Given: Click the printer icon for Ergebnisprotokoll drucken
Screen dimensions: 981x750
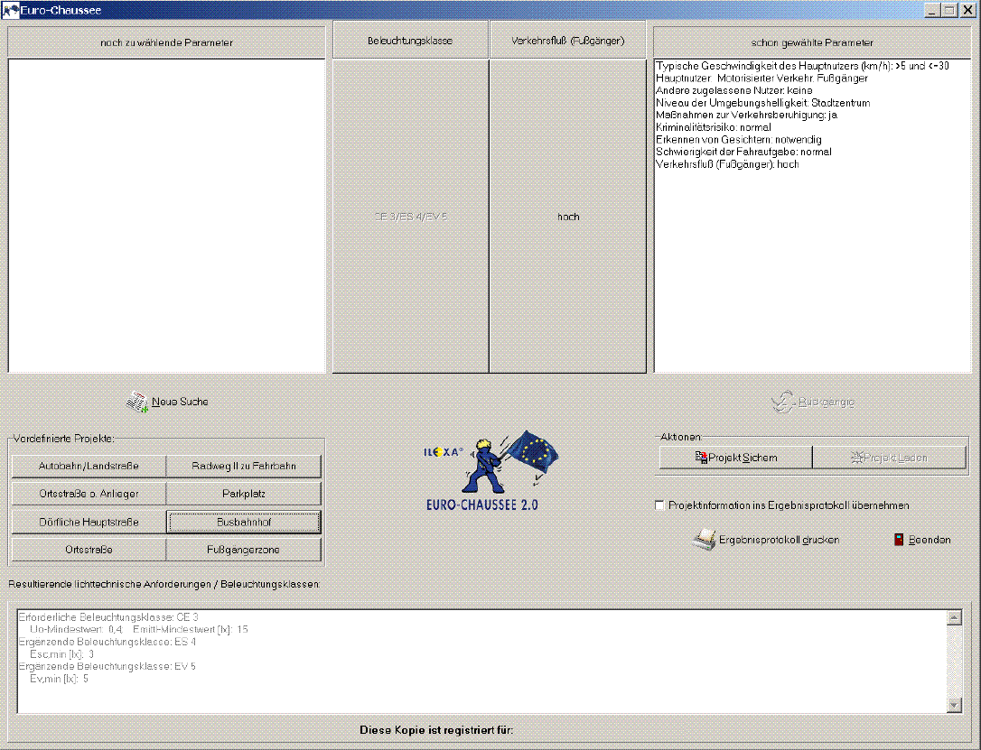Looking at the screenshot, I should 705,540.
